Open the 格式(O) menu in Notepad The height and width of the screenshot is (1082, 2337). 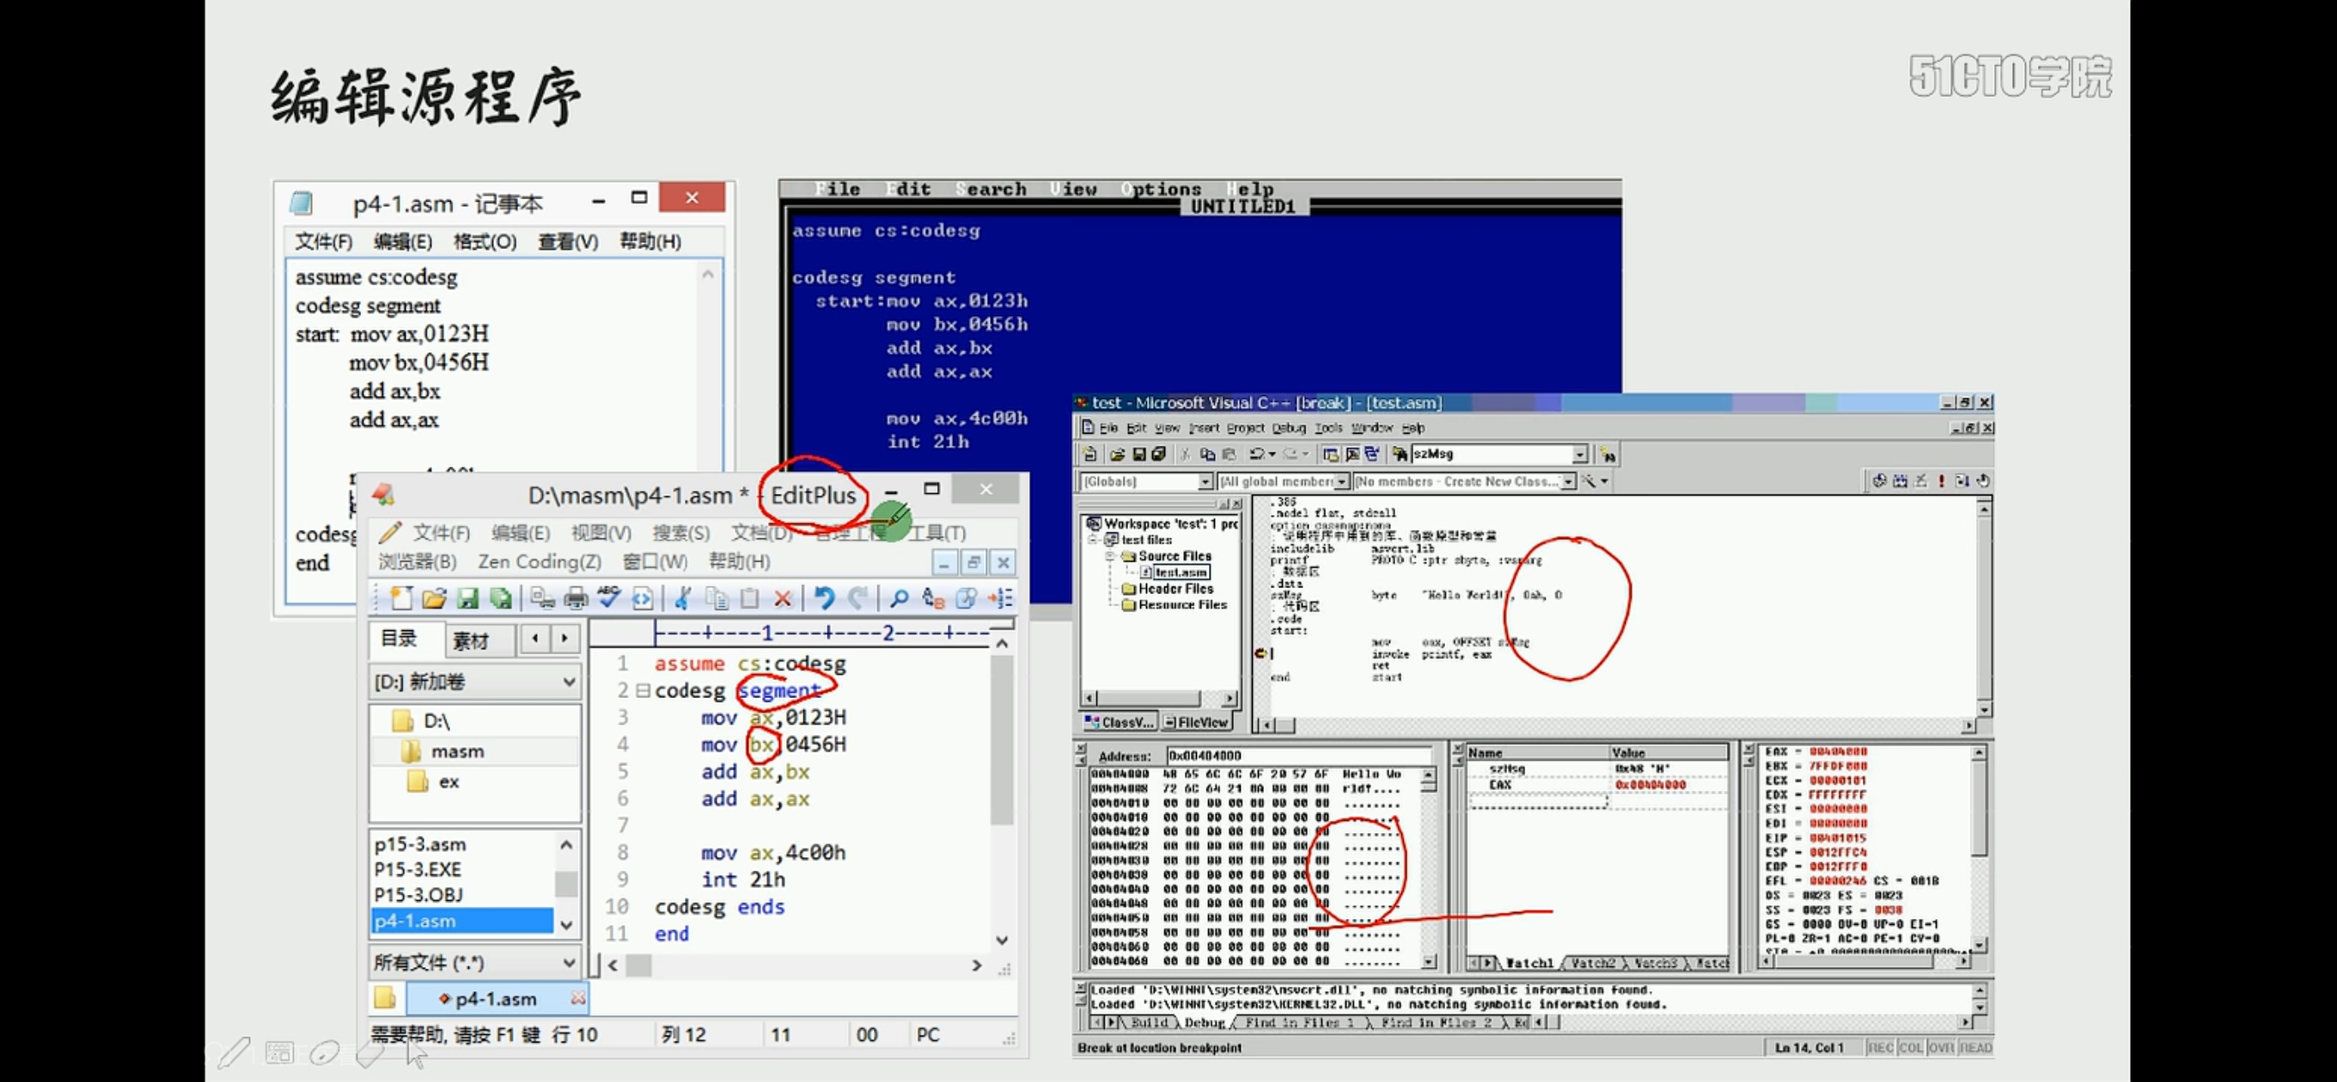(x=485, y=241)
